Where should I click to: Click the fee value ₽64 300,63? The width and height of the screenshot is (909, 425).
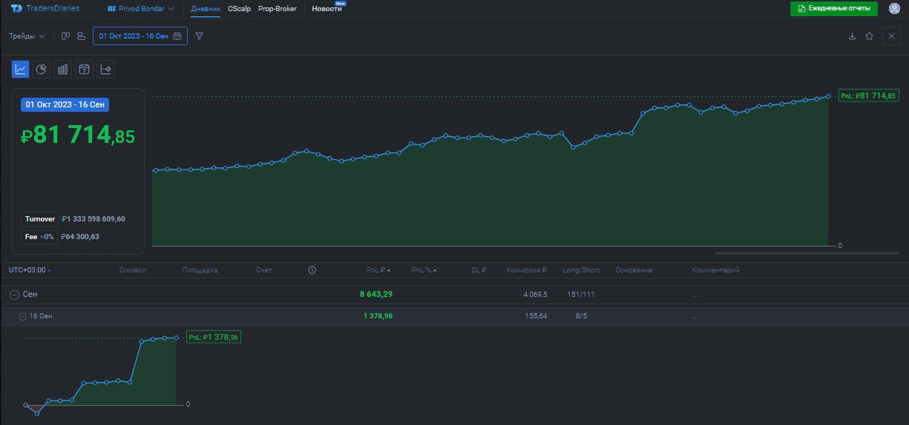pyautogui.click(x=80, y=237)
